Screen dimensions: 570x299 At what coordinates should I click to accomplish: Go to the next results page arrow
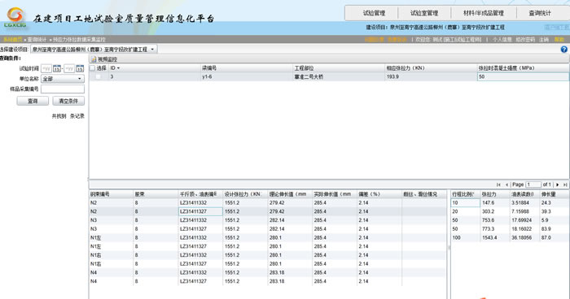558,184
